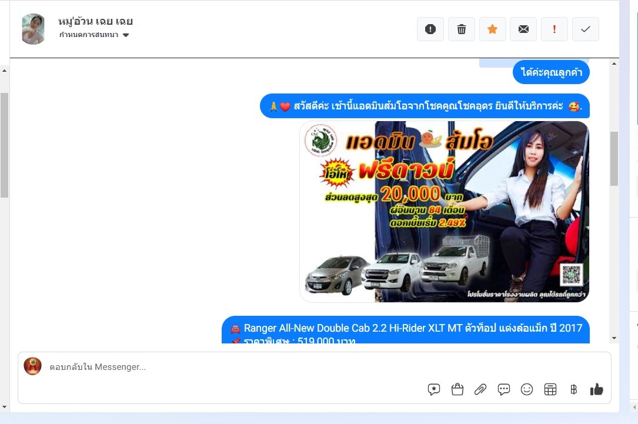Click the chat scrollbar down arrow

click(x=614, y=338)
